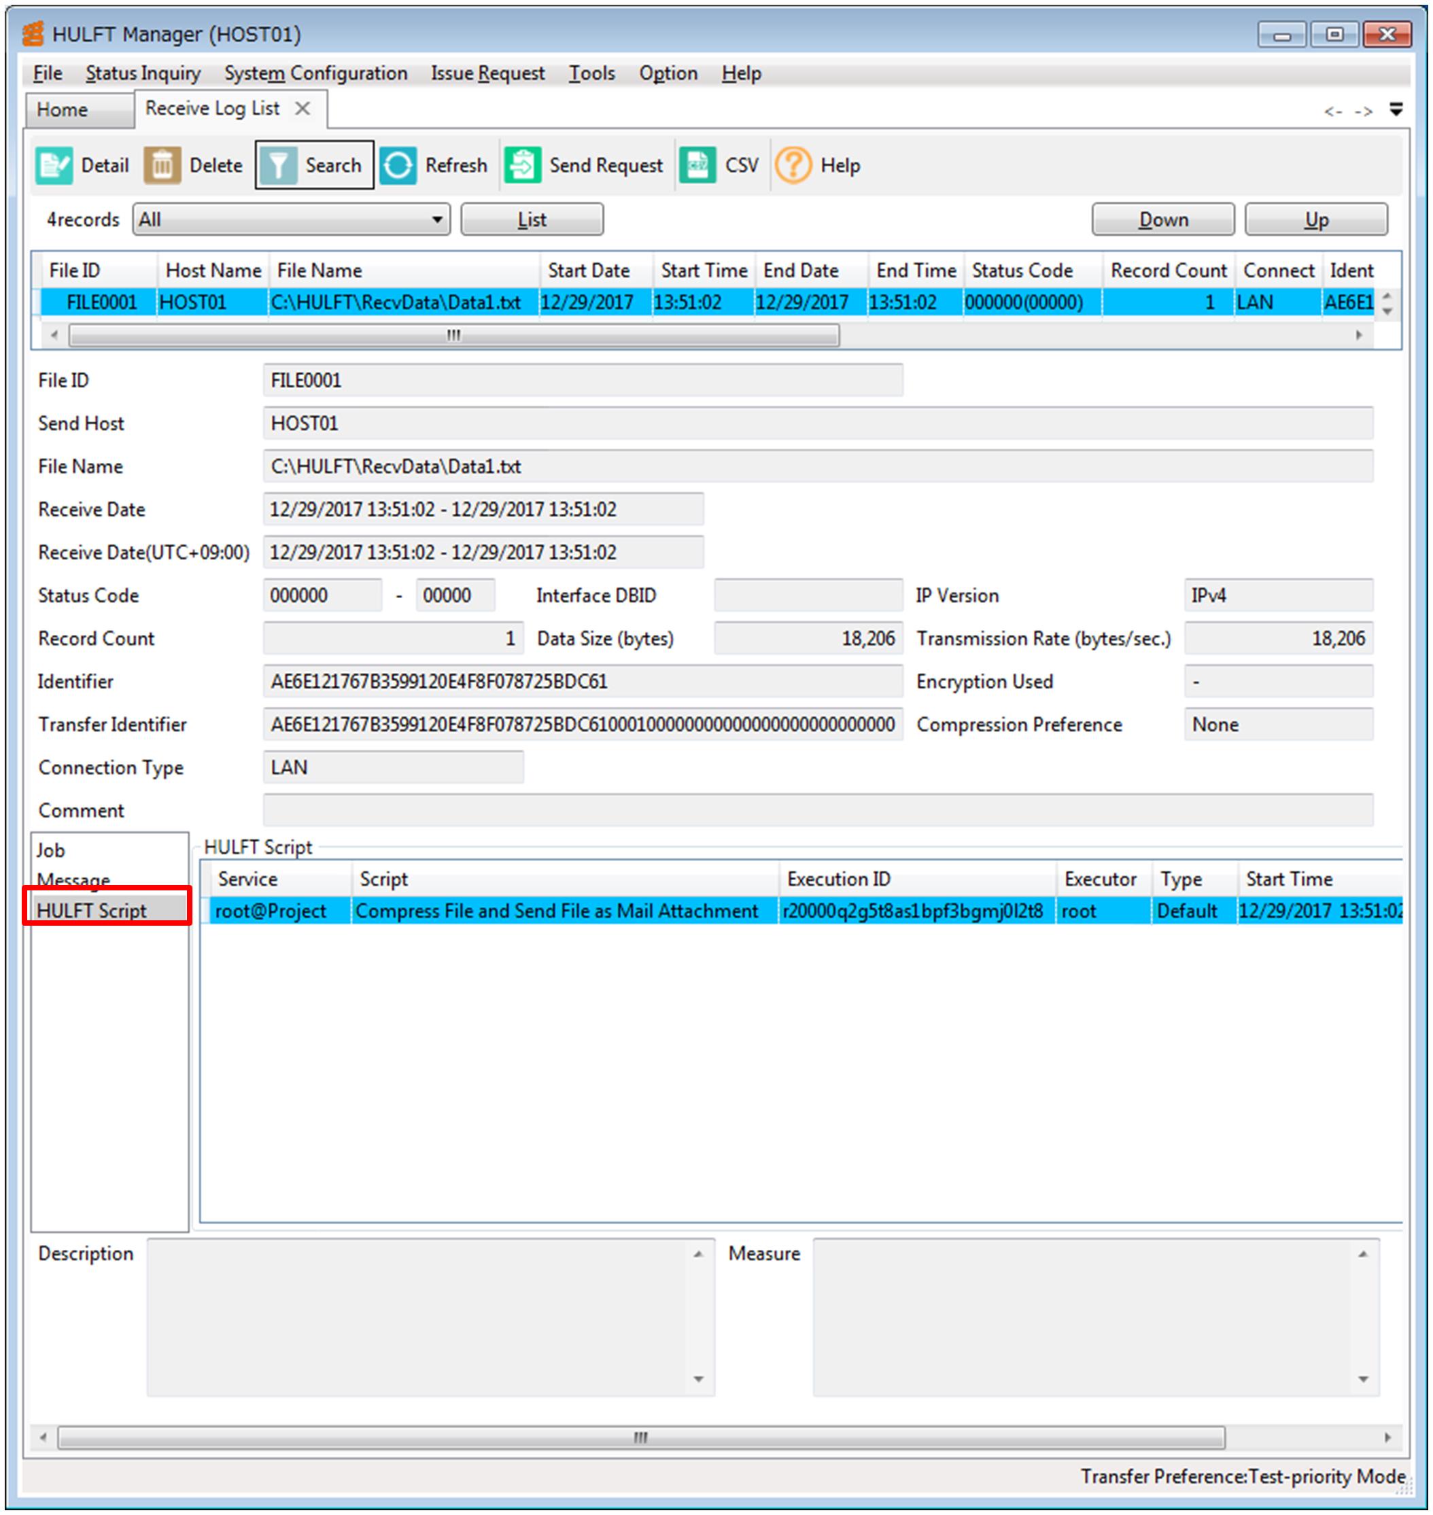Click the Refresh circular arrow icon
The image size is (1433, 1515).
tap(398, 165)
